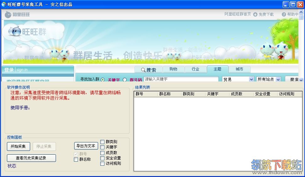Click the 群类别 column header
The image size is (305, 177).
click(193, 94)
